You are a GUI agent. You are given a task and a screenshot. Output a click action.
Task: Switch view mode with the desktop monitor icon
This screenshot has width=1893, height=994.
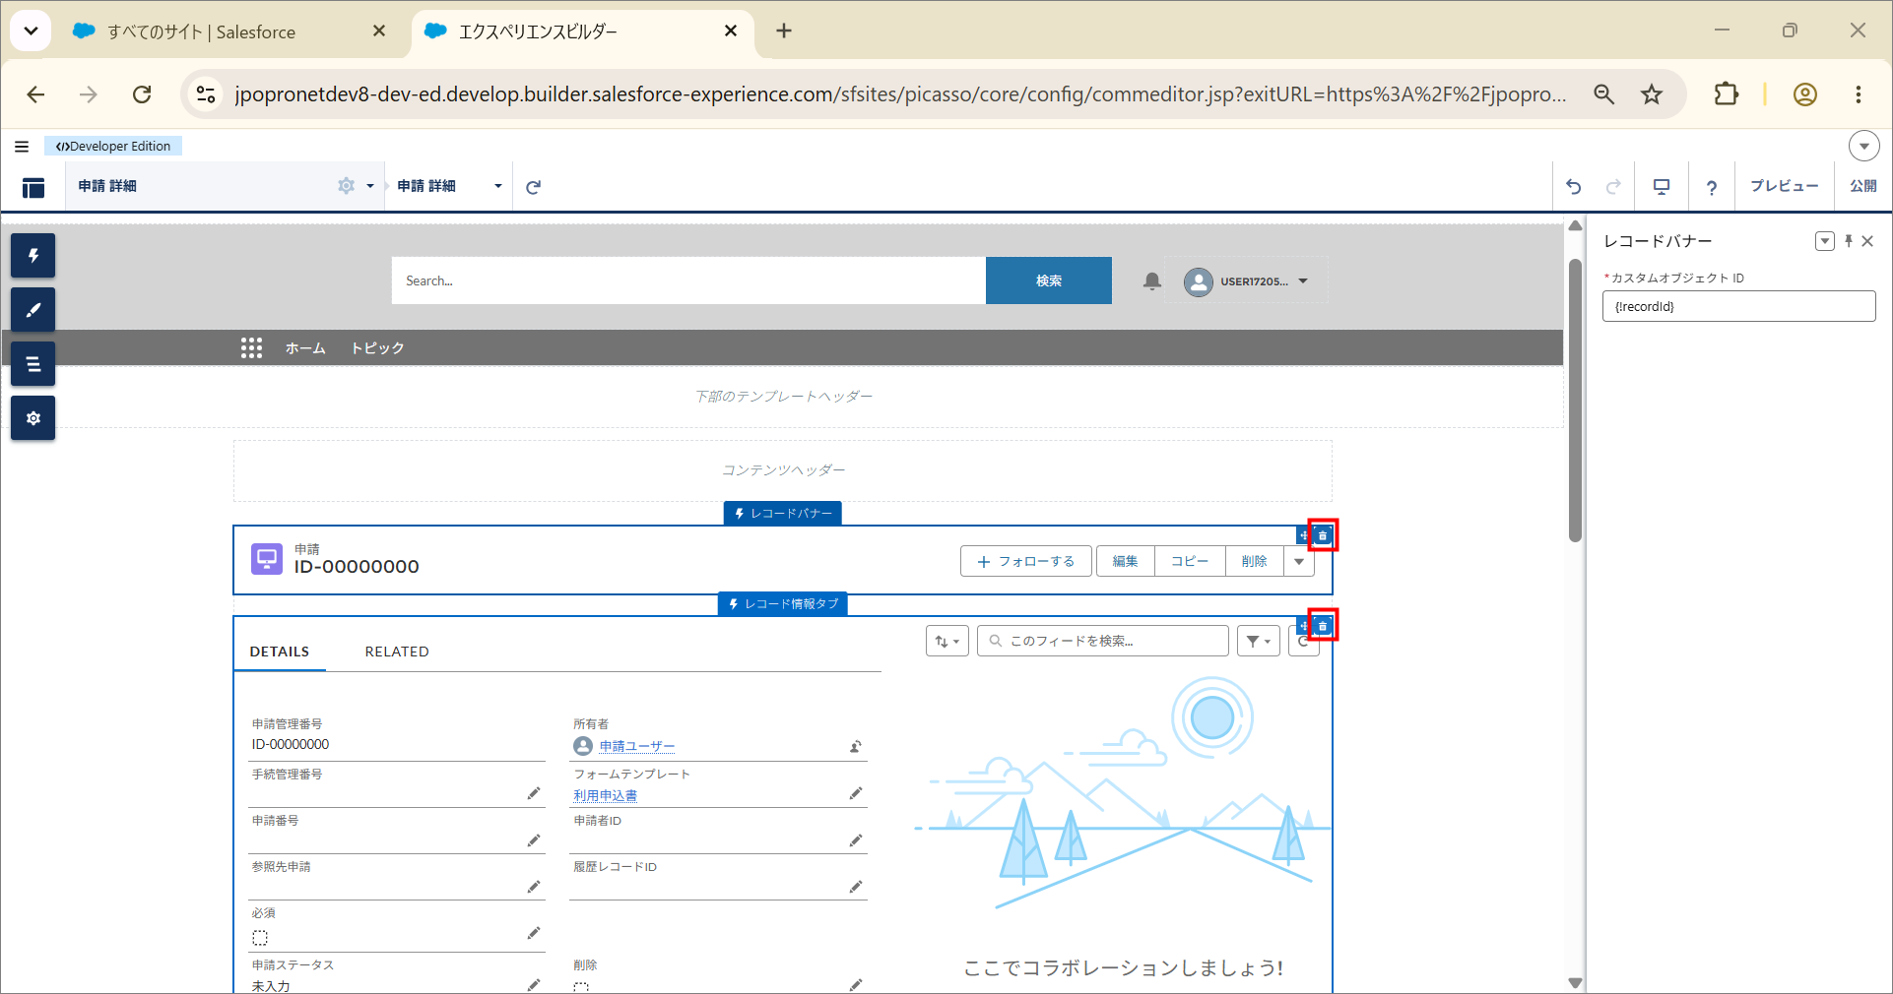1662,187
